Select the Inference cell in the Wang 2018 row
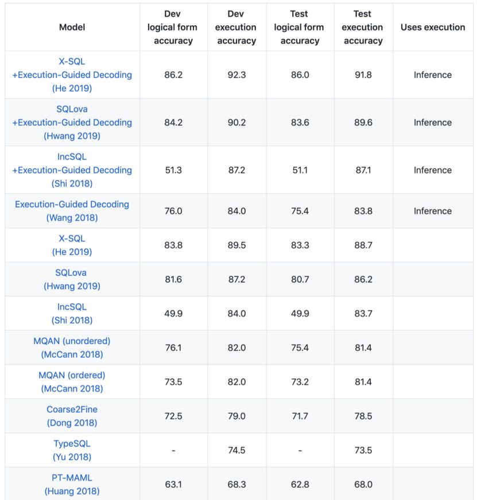The width and height of the screenshot is (477, 500). (x=432, y=211)
